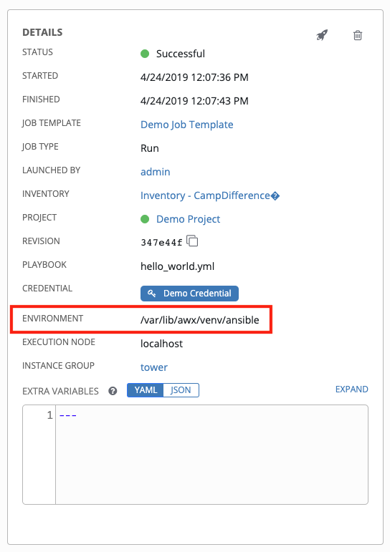Open the admin user link

pos(155,172)
